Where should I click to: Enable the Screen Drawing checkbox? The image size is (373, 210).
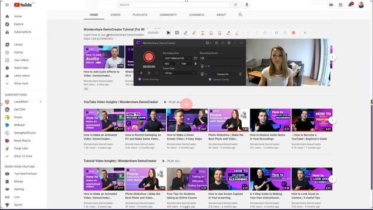point(140,79)
